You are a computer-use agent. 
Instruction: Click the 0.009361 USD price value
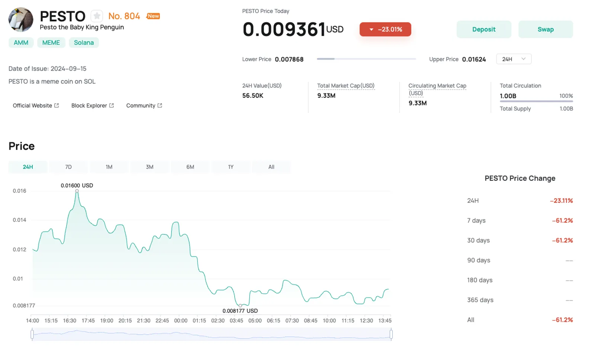coord(293,29)
